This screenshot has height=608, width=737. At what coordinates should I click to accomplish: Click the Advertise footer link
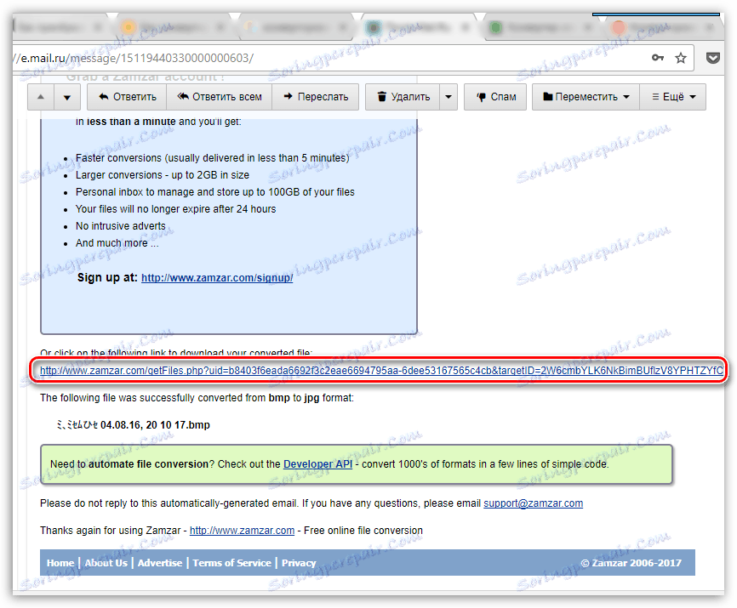click(160, 562)
